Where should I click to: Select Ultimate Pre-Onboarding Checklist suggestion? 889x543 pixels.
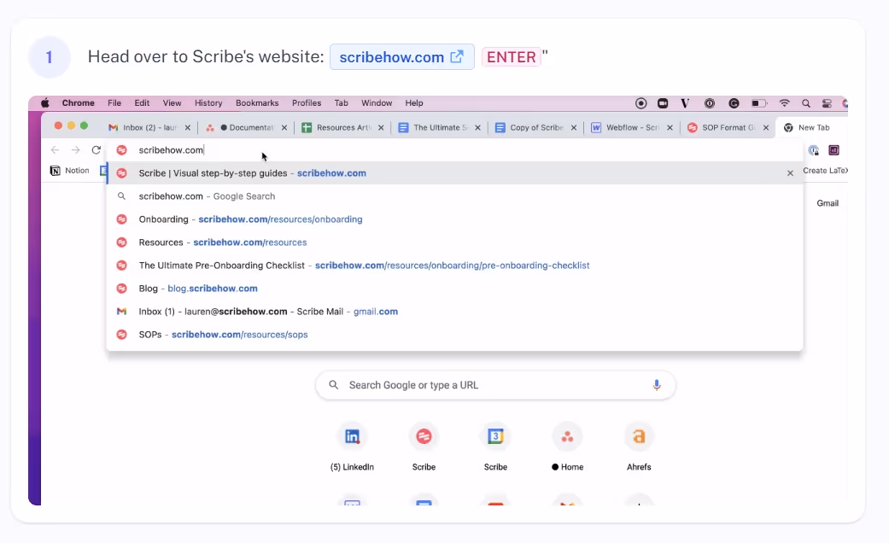[x=454, y=266]
